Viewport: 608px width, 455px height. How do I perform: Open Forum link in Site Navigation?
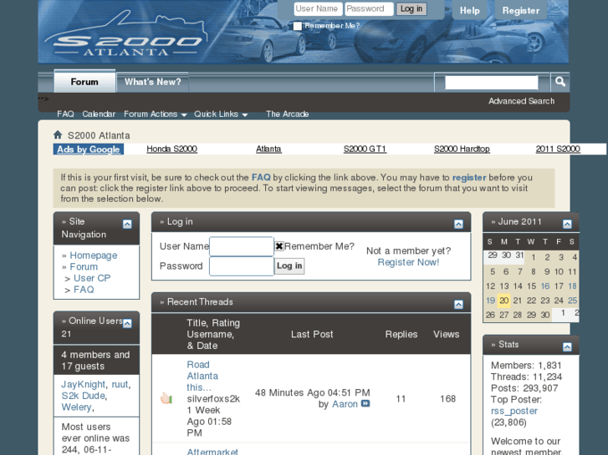click(84, 266)
